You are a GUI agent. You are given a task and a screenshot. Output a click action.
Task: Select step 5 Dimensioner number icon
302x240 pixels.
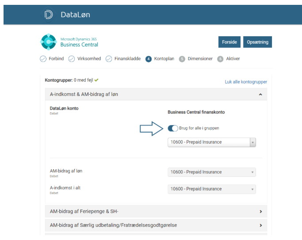pos(182,59)
